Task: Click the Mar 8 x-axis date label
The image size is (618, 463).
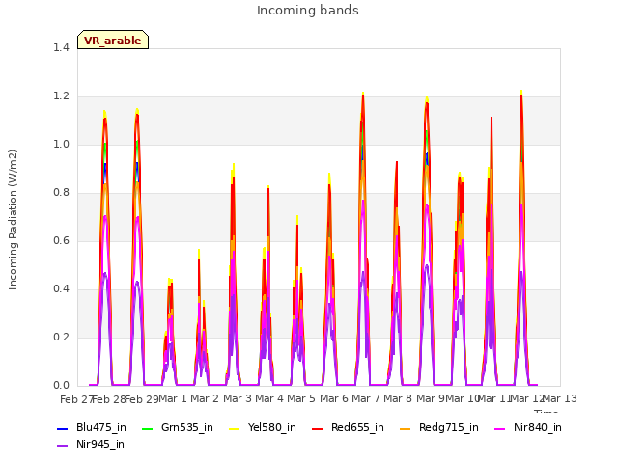Action: tap(398, 398)
